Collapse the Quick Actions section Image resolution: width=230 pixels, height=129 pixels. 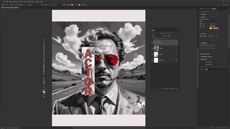pos(200,59)
